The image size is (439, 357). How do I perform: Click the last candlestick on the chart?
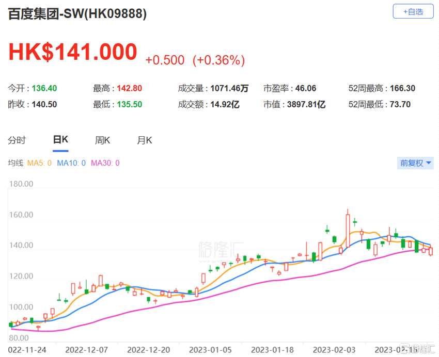pos(431,251)
